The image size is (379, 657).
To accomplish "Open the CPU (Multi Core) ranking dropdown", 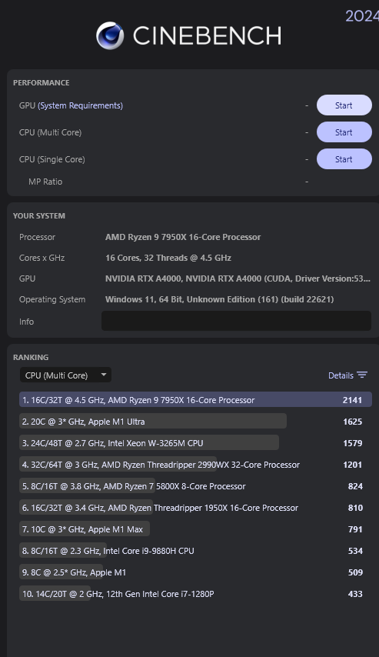I will pyautogui.click(x=65, y=375).
